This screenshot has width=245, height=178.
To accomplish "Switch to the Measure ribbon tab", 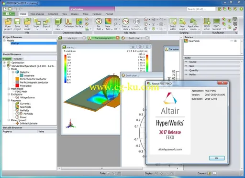I will pos(97,14).
